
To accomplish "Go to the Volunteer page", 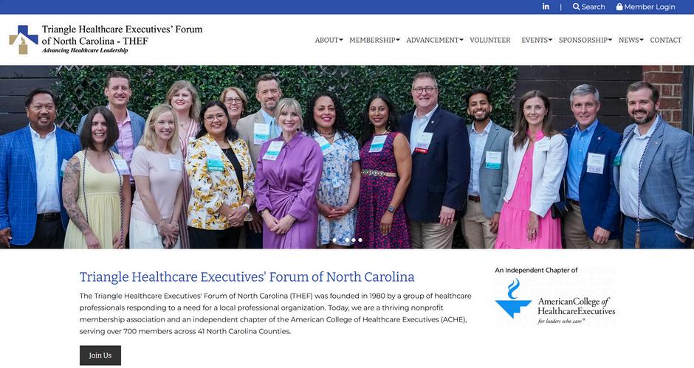I will pos(490,40).
